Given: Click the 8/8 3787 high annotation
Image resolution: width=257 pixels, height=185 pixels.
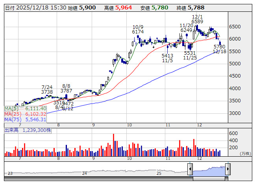Looking at the screenshot, I should click(66, 88).
